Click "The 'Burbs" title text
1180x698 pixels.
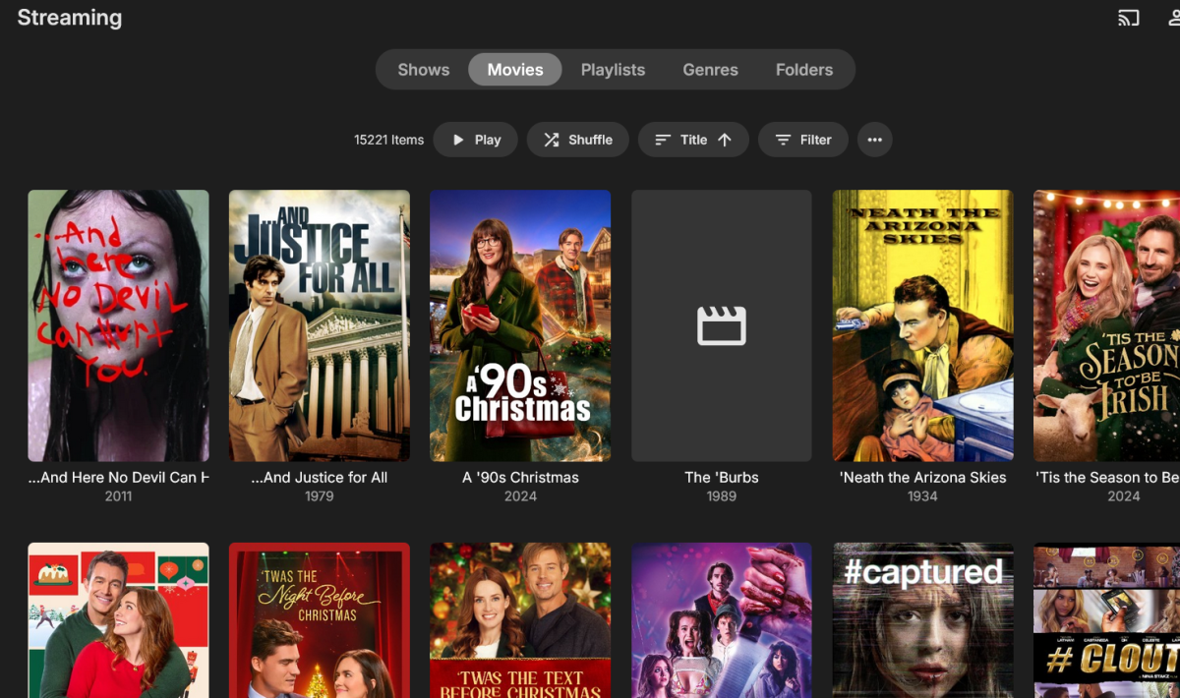pos(722,478)
